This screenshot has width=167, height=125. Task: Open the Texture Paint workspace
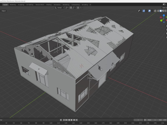[x=40, y=5]
